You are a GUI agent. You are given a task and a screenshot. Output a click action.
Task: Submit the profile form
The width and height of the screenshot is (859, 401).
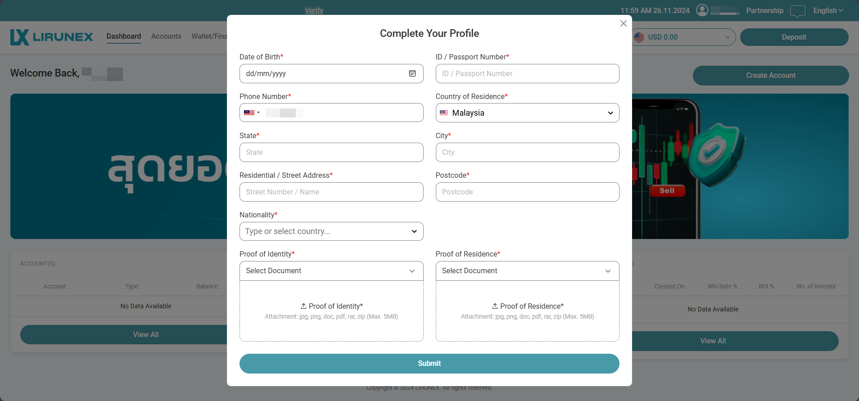coord(429,364)
